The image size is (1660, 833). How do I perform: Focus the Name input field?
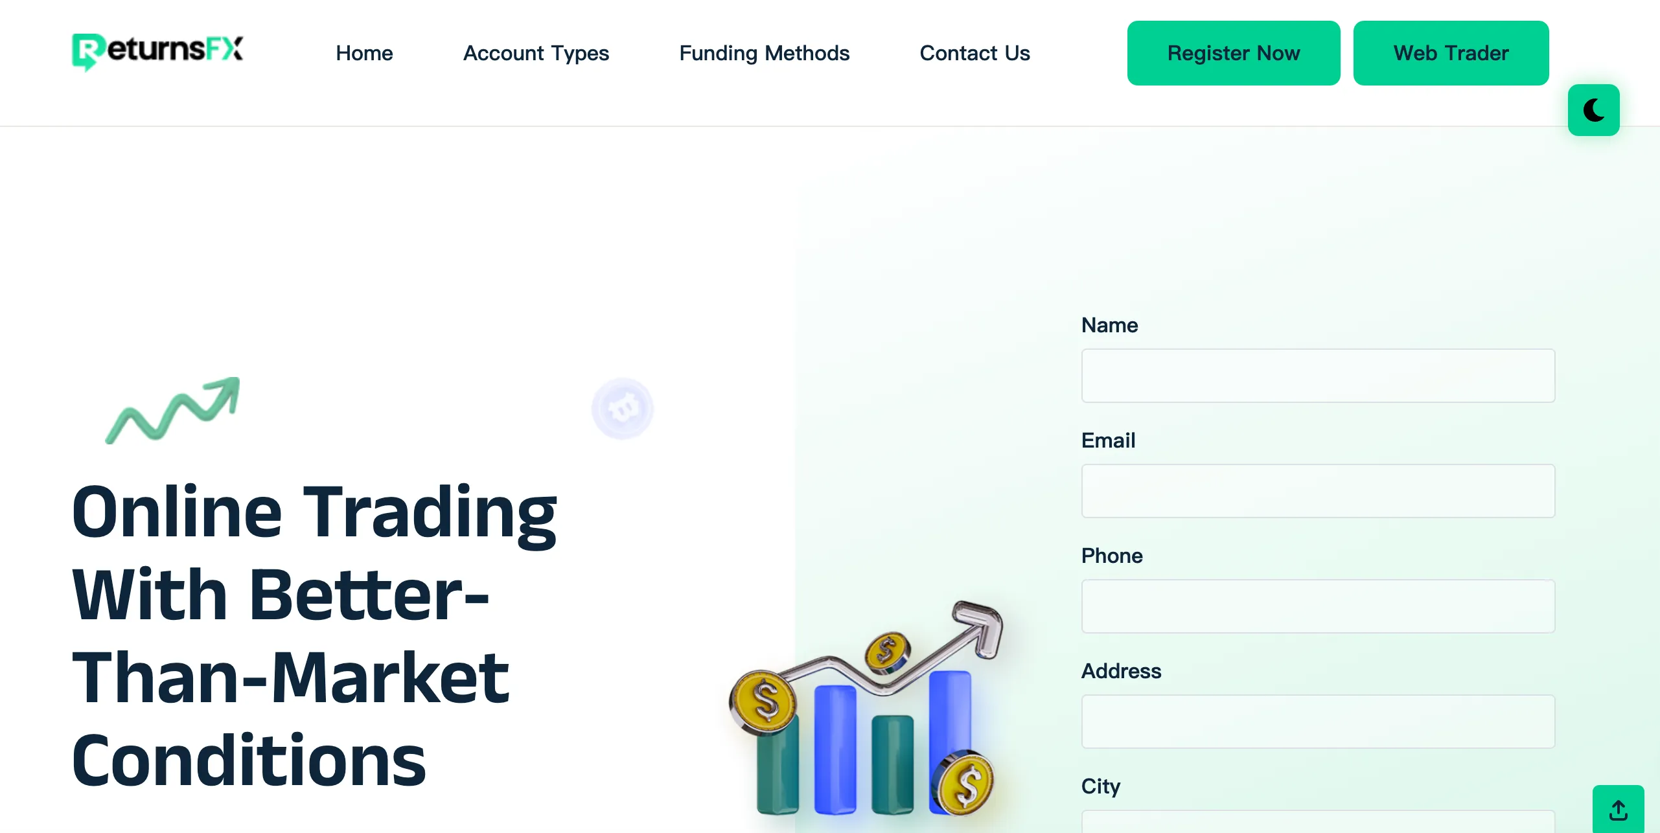pyautogui.click(x=1318, y=376)
